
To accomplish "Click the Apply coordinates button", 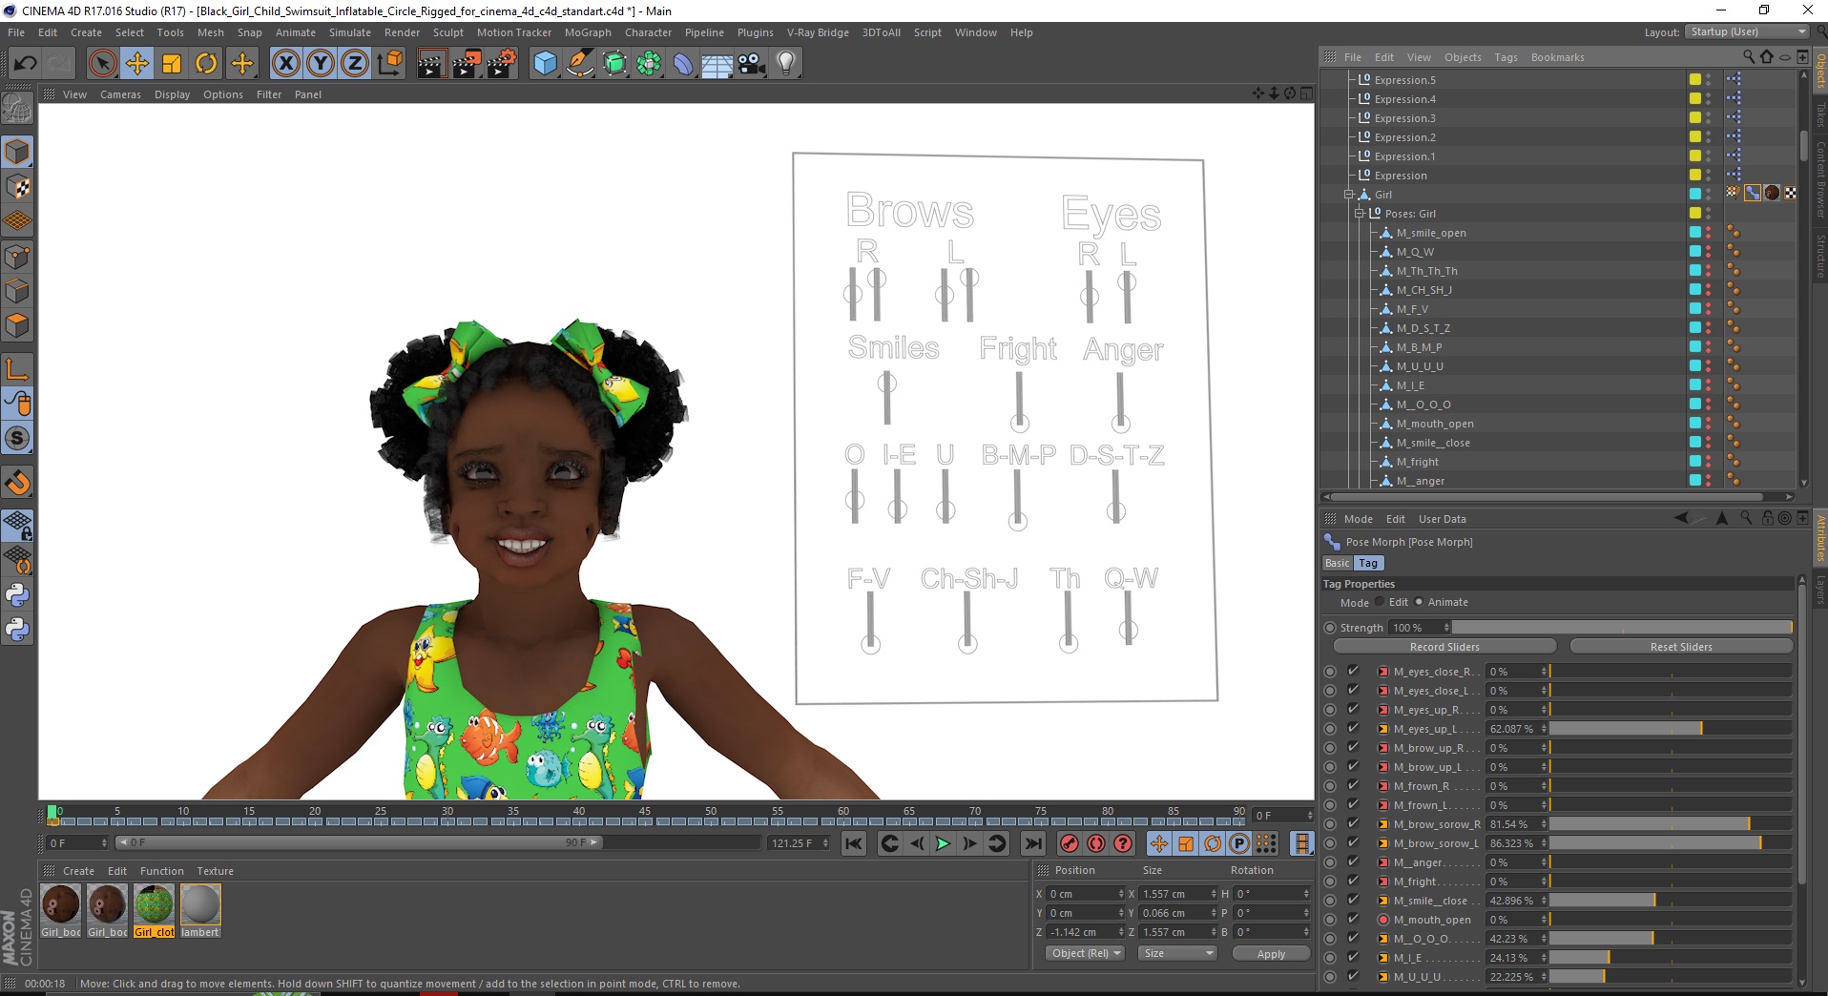I will 1271,954.
